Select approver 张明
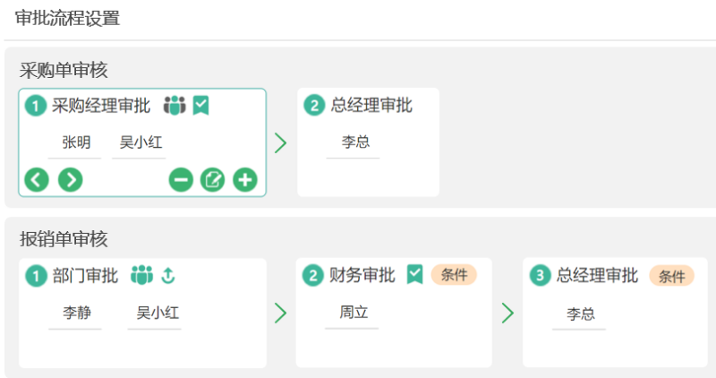Image resolution: width=716 pixels, height=378 pixels. tap(76, 142)
